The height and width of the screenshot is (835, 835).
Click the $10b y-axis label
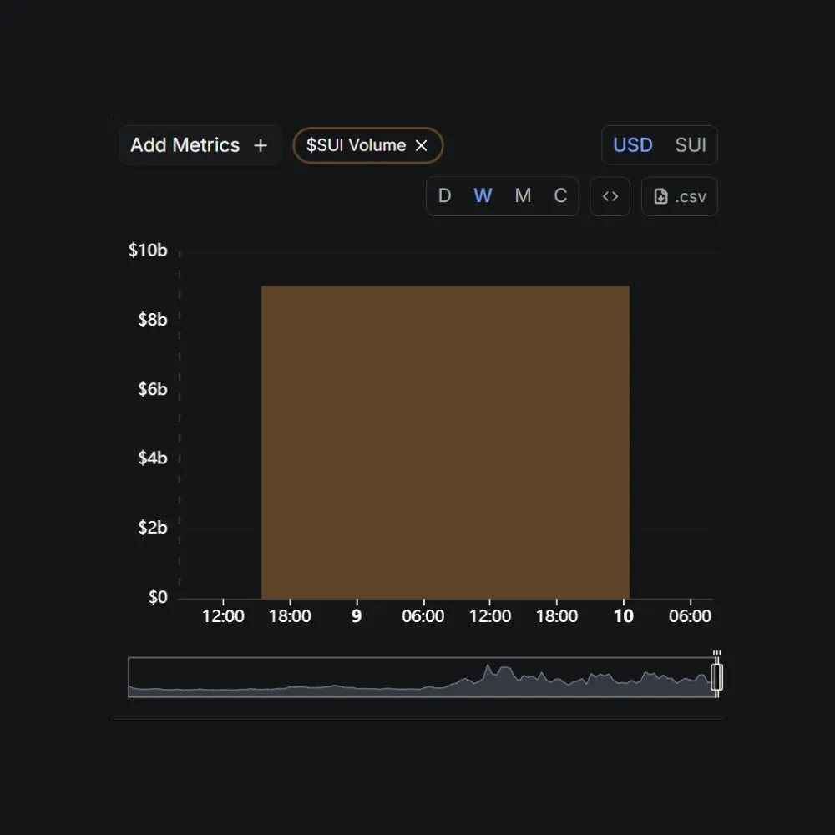tap(148, 250)
